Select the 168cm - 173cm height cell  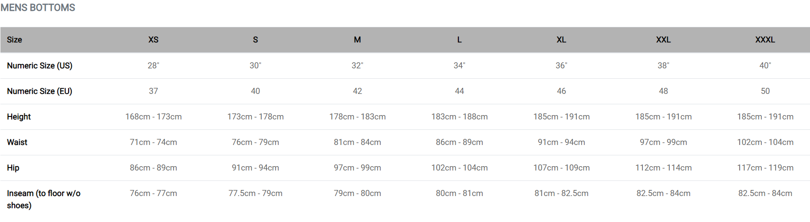click(153, 117)
